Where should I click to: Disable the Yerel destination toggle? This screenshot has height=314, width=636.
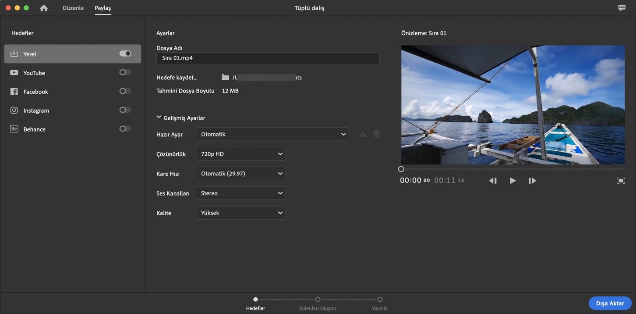pyautogui.click(x=125, y=54)
